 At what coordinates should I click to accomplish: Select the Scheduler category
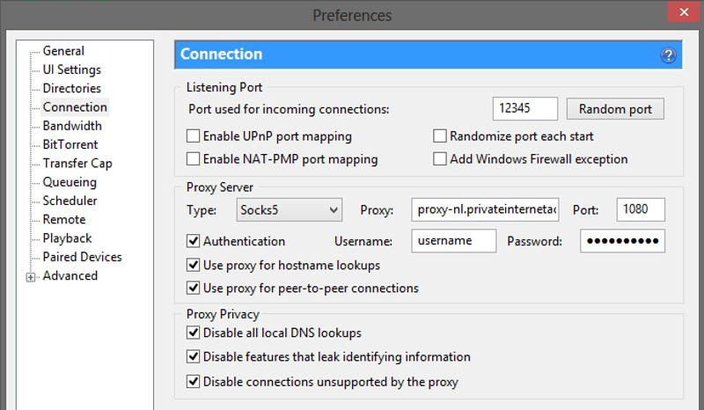tap(70, 201)
